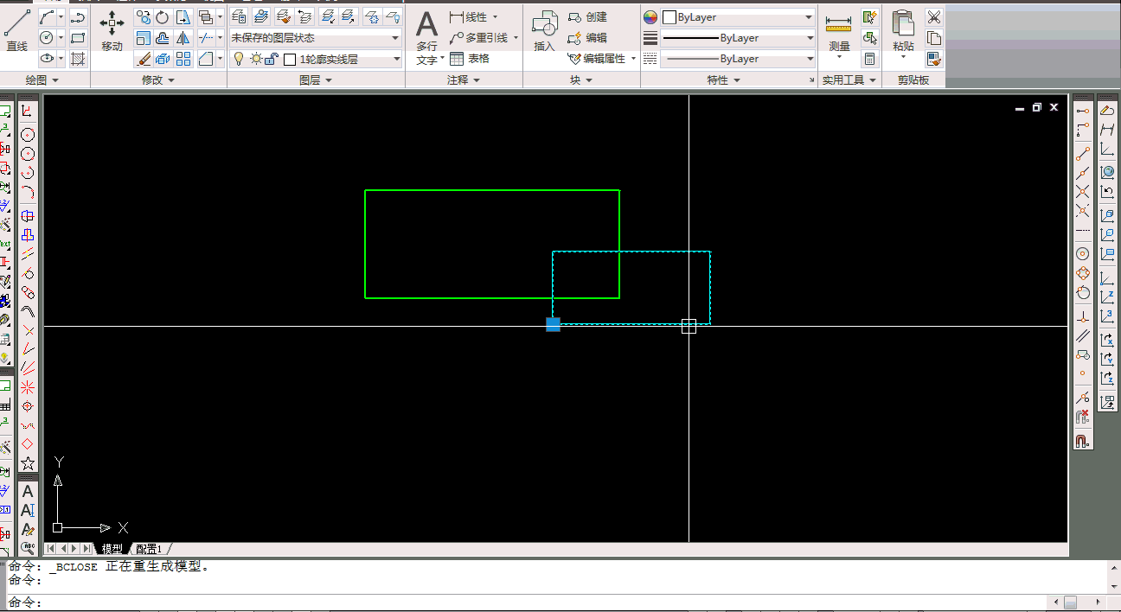This screenshot has width=1121, height=612.
Task: Click the color wheel icon in 特性 panel
Action: point(651,17)
